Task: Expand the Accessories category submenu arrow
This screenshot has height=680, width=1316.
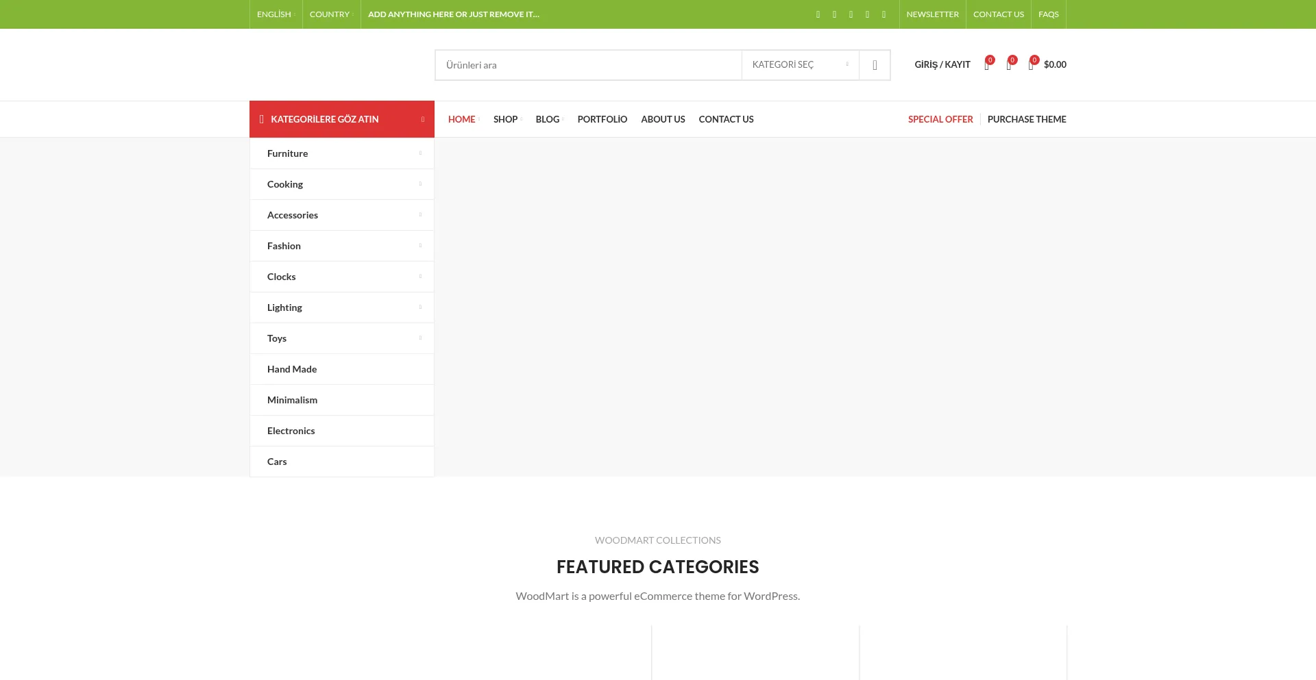Action: (x=420, y=215)
